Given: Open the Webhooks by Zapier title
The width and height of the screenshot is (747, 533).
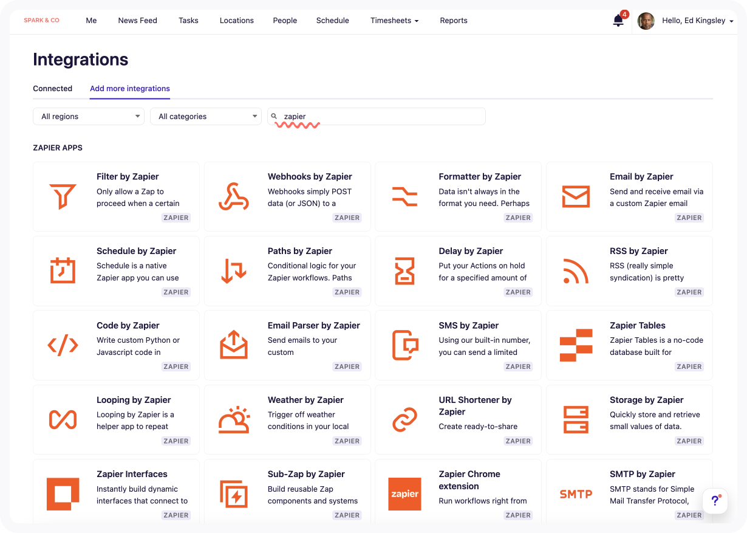Looking at the screenshot, I should 310,177.
